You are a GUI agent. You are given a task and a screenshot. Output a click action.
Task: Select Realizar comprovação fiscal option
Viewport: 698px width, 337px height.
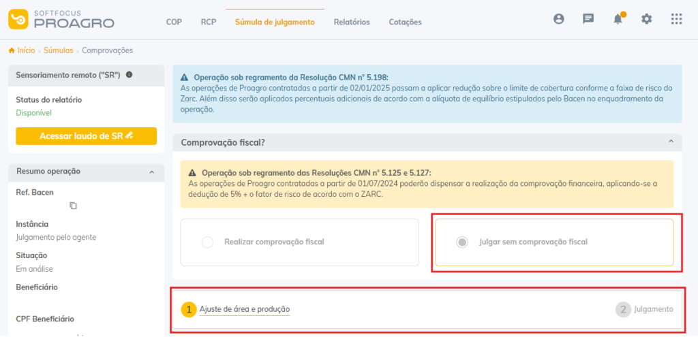click(x=208, y=242)
